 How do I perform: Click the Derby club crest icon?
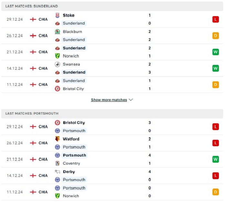pyautogui.click(x=57, y=172)
